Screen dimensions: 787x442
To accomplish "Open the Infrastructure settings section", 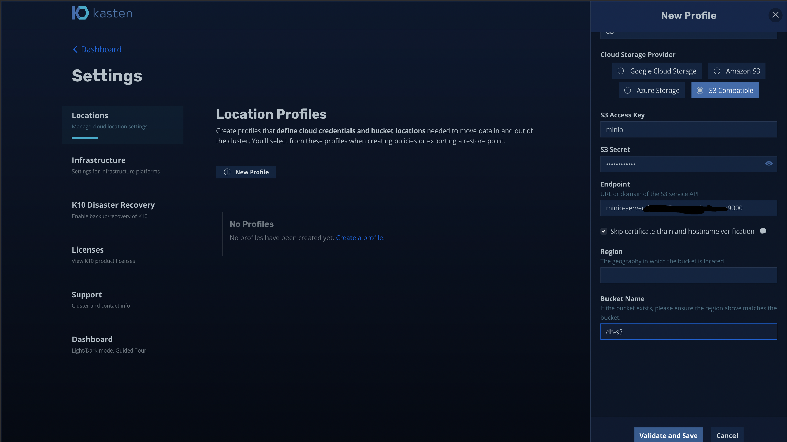I will click(99, 160).
